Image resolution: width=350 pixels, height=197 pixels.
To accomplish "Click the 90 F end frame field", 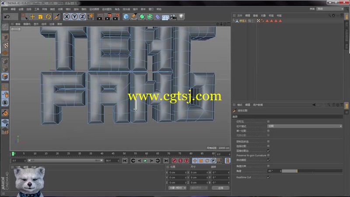I will pos(112,161).
